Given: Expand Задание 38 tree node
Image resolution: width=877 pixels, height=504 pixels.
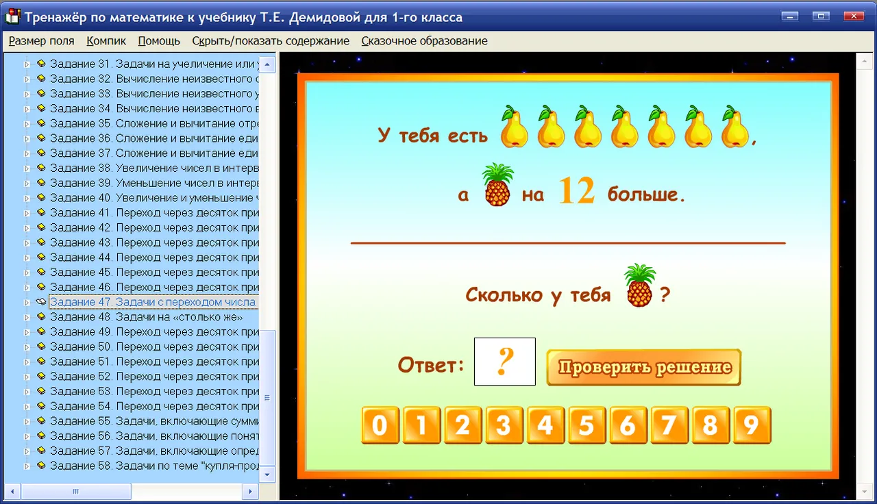Looking at the screenshot, I should pyautogui.click(x=27, y=168).
